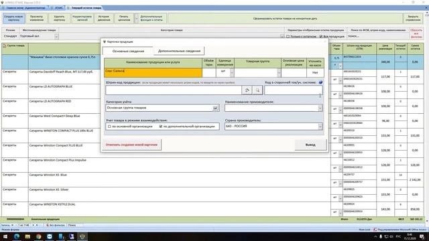429x241 pixels.
Task: Click the external system code input field
Action: coord(294,90)
